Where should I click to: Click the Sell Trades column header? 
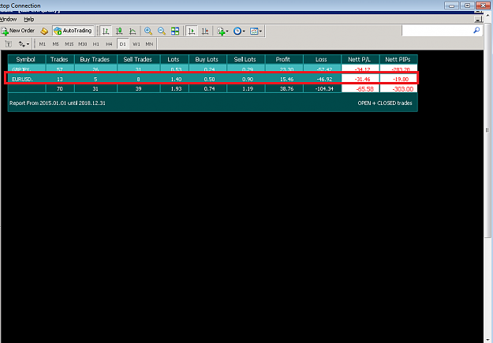[138, 59]
